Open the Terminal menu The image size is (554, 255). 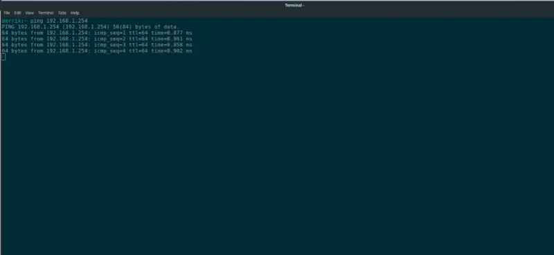[46, 12]
